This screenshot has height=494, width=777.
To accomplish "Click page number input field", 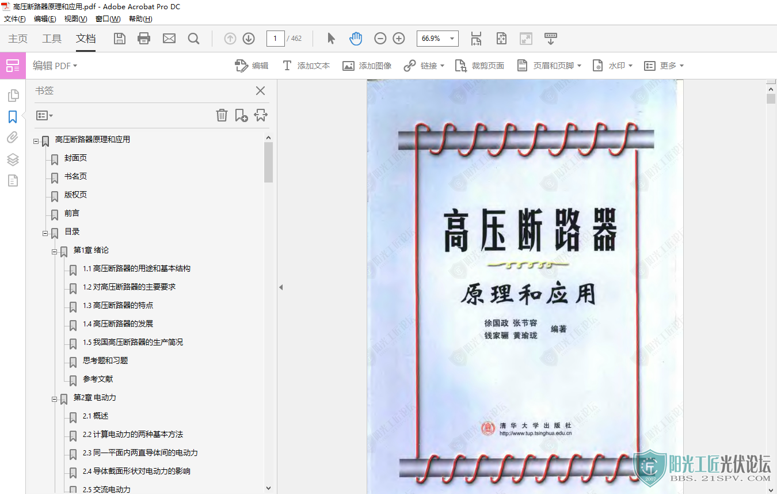I will (x=275, y=39).
